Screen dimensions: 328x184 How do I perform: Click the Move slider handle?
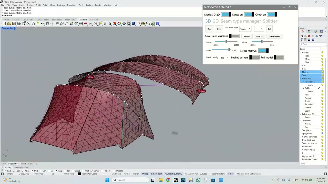226,41
